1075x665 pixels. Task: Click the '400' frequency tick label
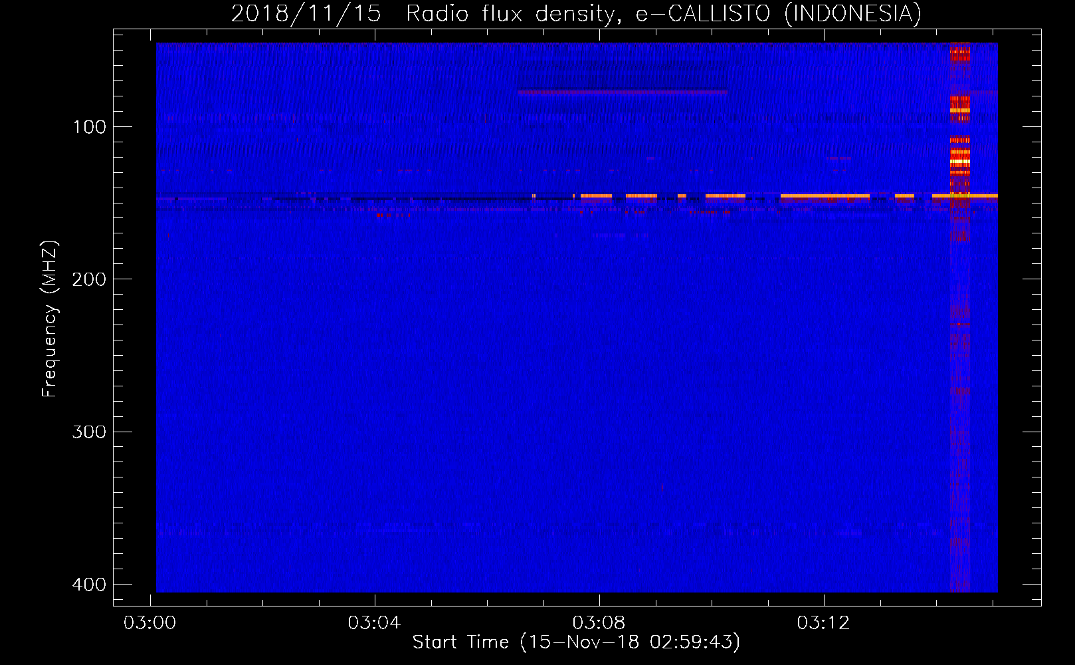pos(90,585)
